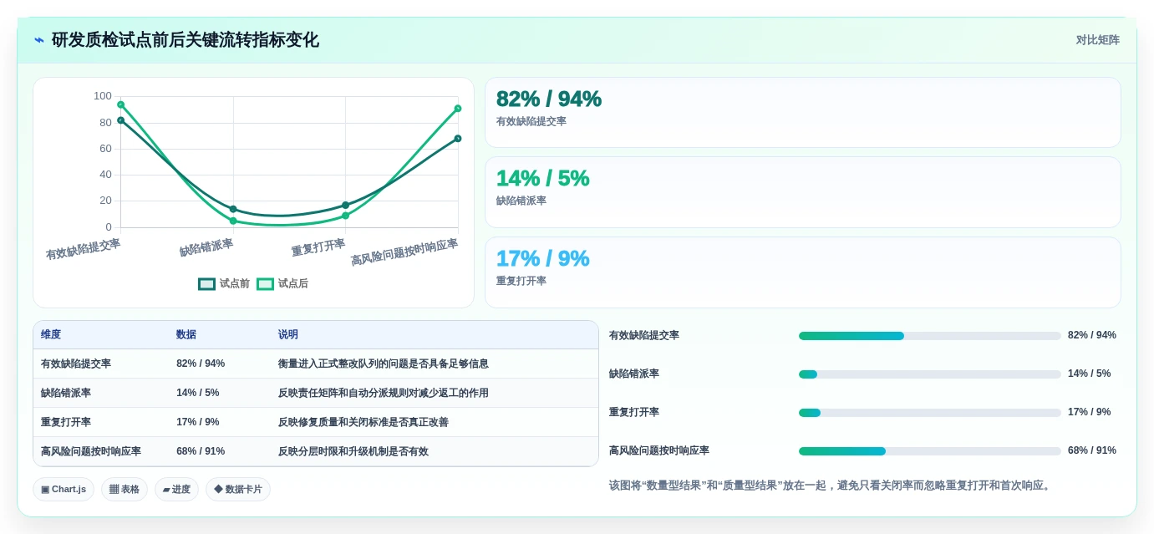This screenshot has height=534, width=1154.
Task: Click the chart x-axis label 重复打开率
Action: coord(318,247)
